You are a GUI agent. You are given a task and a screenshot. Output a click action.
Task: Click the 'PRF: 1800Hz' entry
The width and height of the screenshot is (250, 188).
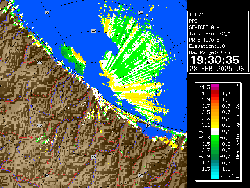[x=204, y=40]
